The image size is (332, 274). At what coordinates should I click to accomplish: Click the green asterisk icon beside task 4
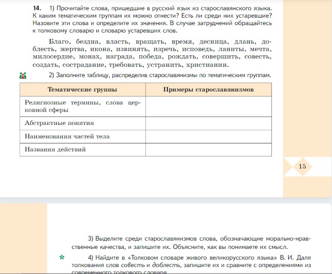coord(62,257)
